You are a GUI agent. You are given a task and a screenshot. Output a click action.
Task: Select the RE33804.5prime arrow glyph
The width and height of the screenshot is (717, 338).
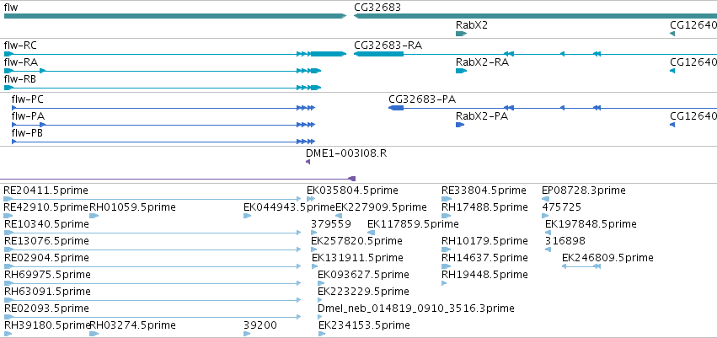pyautogui.click(x=447, y=199)
